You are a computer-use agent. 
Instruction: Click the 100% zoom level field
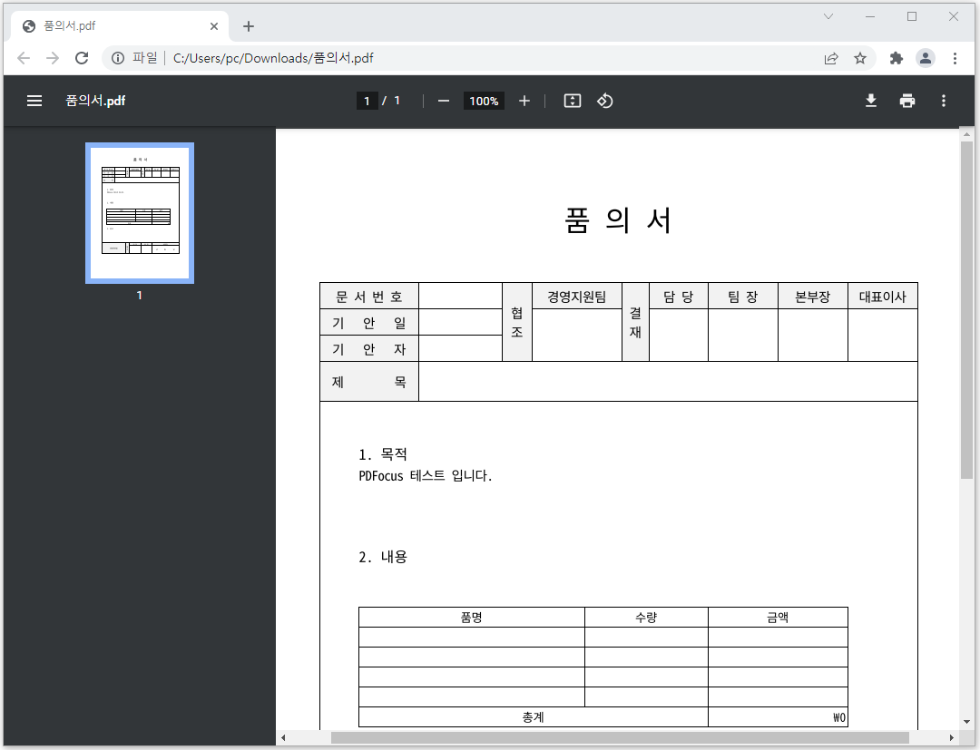484,101
